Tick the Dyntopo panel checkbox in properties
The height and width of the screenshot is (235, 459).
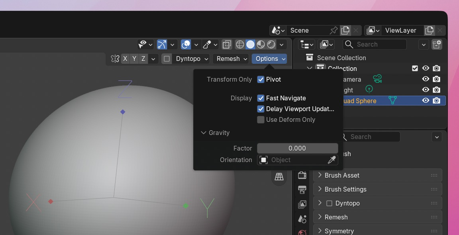pyautogui.click(x=330, y=203)
